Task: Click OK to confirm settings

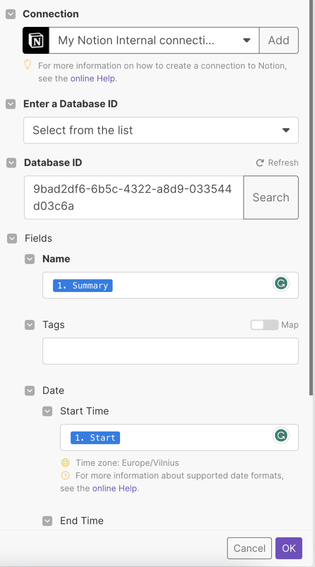Action: pos(289,548)
